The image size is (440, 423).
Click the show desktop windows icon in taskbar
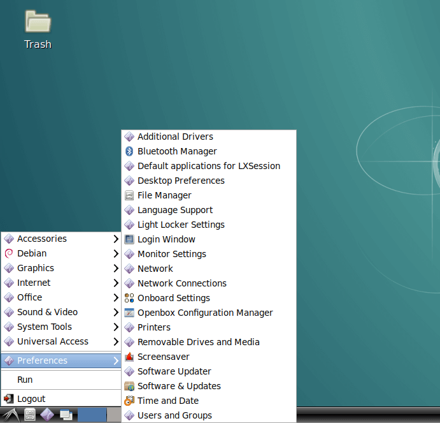66,415
